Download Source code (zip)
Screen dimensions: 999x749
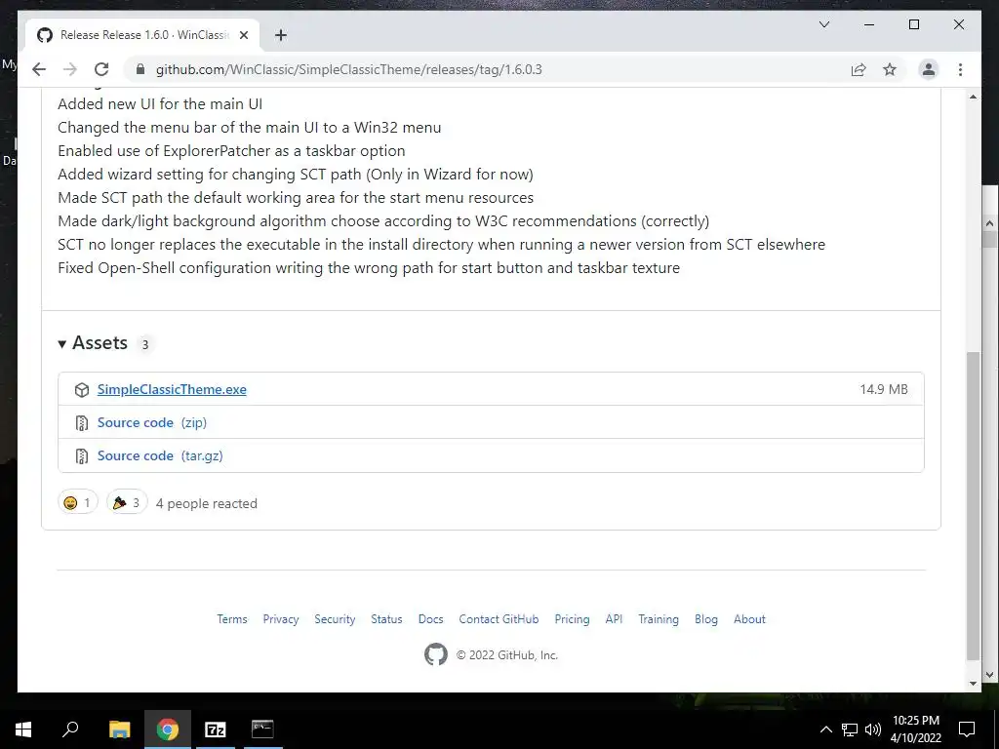(151, 422)
